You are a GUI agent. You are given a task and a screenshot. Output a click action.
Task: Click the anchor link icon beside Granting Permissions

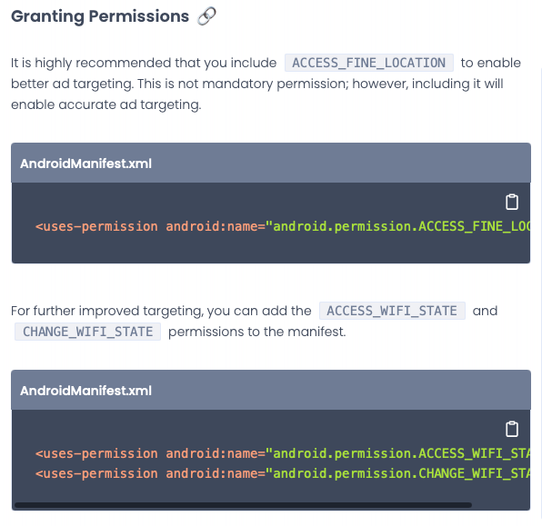[206, 16]
